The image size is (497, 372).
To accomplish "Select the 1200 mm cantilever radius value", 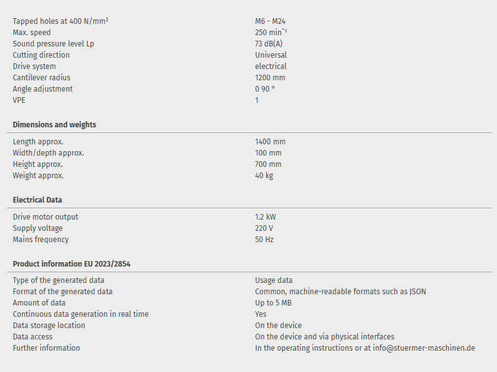I will point(270,78).
